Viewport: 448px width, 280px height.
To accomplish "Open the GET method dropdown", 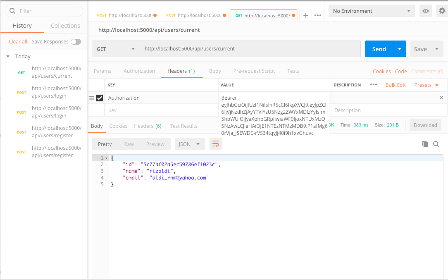I will (115, 48).
